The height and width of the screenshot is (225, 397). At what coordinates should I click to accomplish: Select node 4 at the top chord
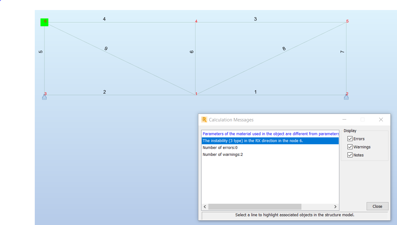click(x=196, y=22)
